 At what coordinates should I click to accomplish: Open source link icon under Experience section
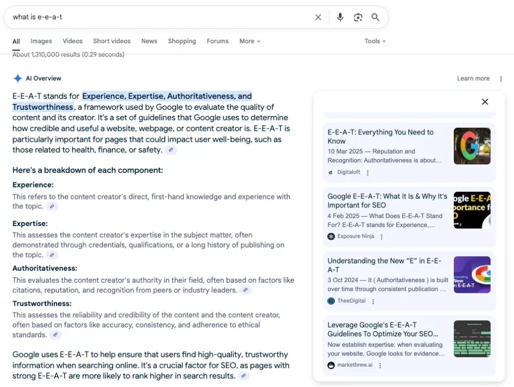[52, 206]
